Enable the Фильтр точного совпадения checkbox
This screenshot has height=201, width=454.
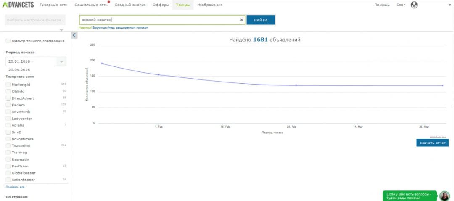[8, 41]
